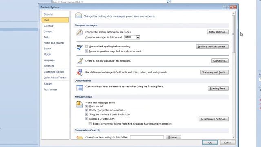
Task: Open the Trust Center category
Action: [x=55, y=89]
